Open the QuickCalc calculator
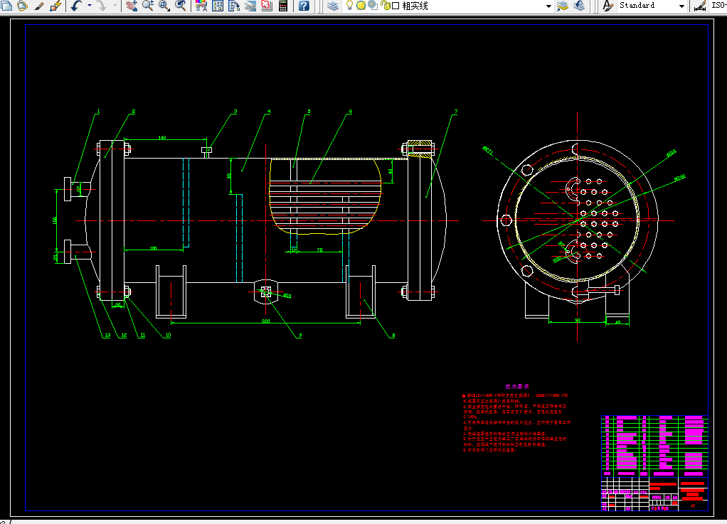The width and height of the screenshot is (727, 524). [x=283, y=6]
